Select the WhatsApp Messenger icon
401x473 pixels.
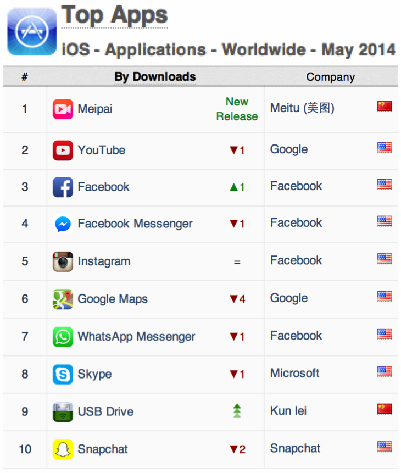tap(63, 337)
